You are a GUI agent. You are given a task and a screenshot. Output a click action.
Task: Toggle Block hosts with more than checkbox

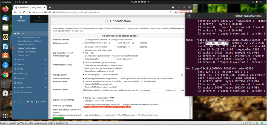pyautogui.click(x=84, y=43)
